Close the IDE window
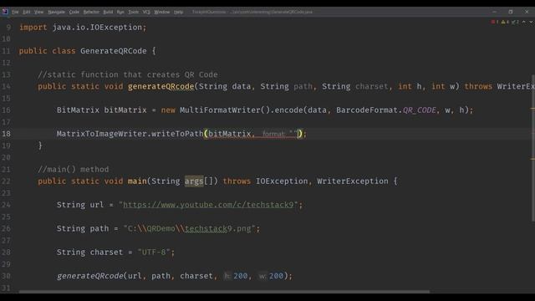This screenshot has width=535, height=301. (x=527, y=12)
